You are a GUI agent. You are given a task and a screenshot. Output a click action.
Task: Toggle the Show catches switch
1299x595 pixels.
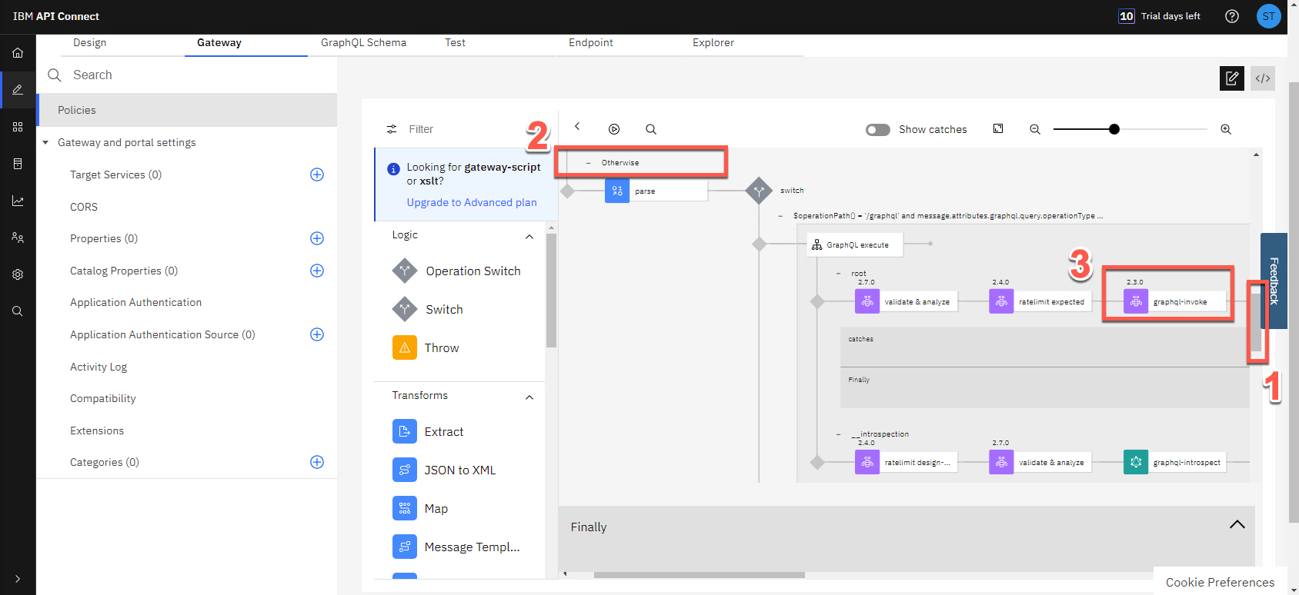(x=878, y=130)
